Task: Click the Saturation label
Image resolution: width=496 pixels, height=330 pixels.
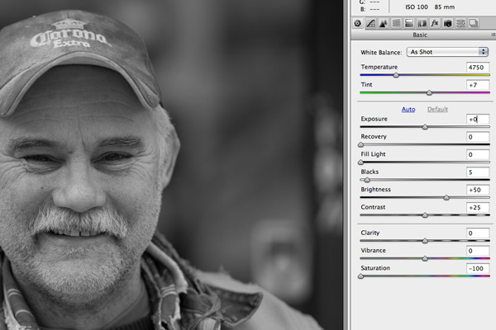Action: click(375, 268)
